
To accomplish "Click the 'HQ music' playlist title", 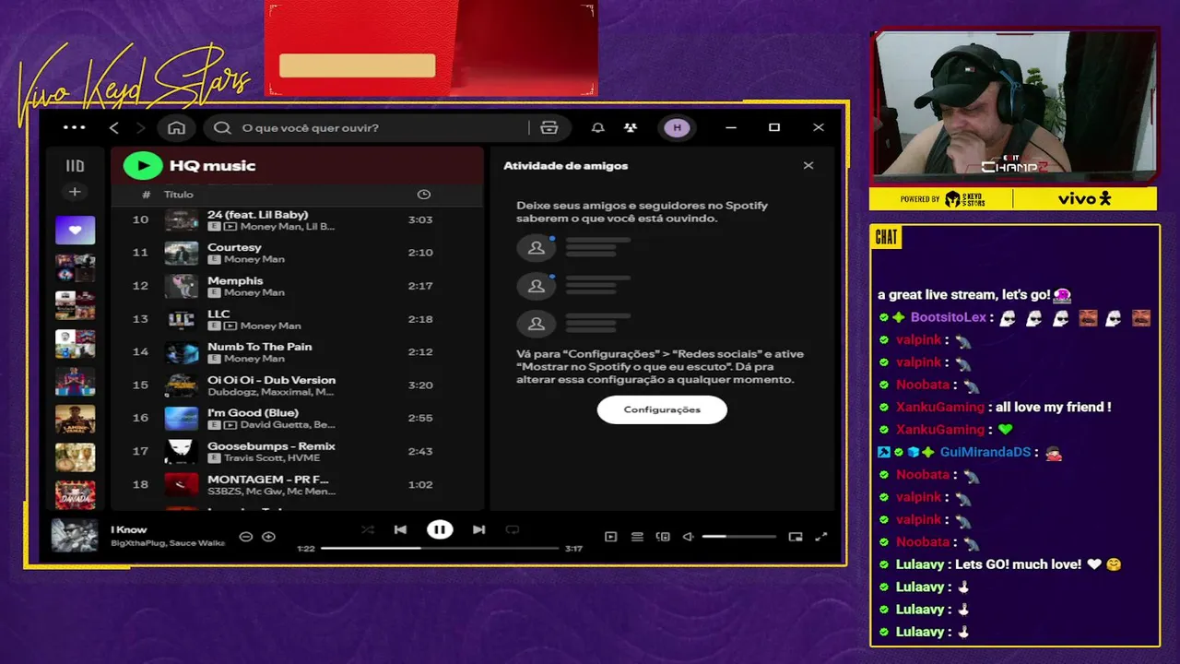I will pos(212,166).
